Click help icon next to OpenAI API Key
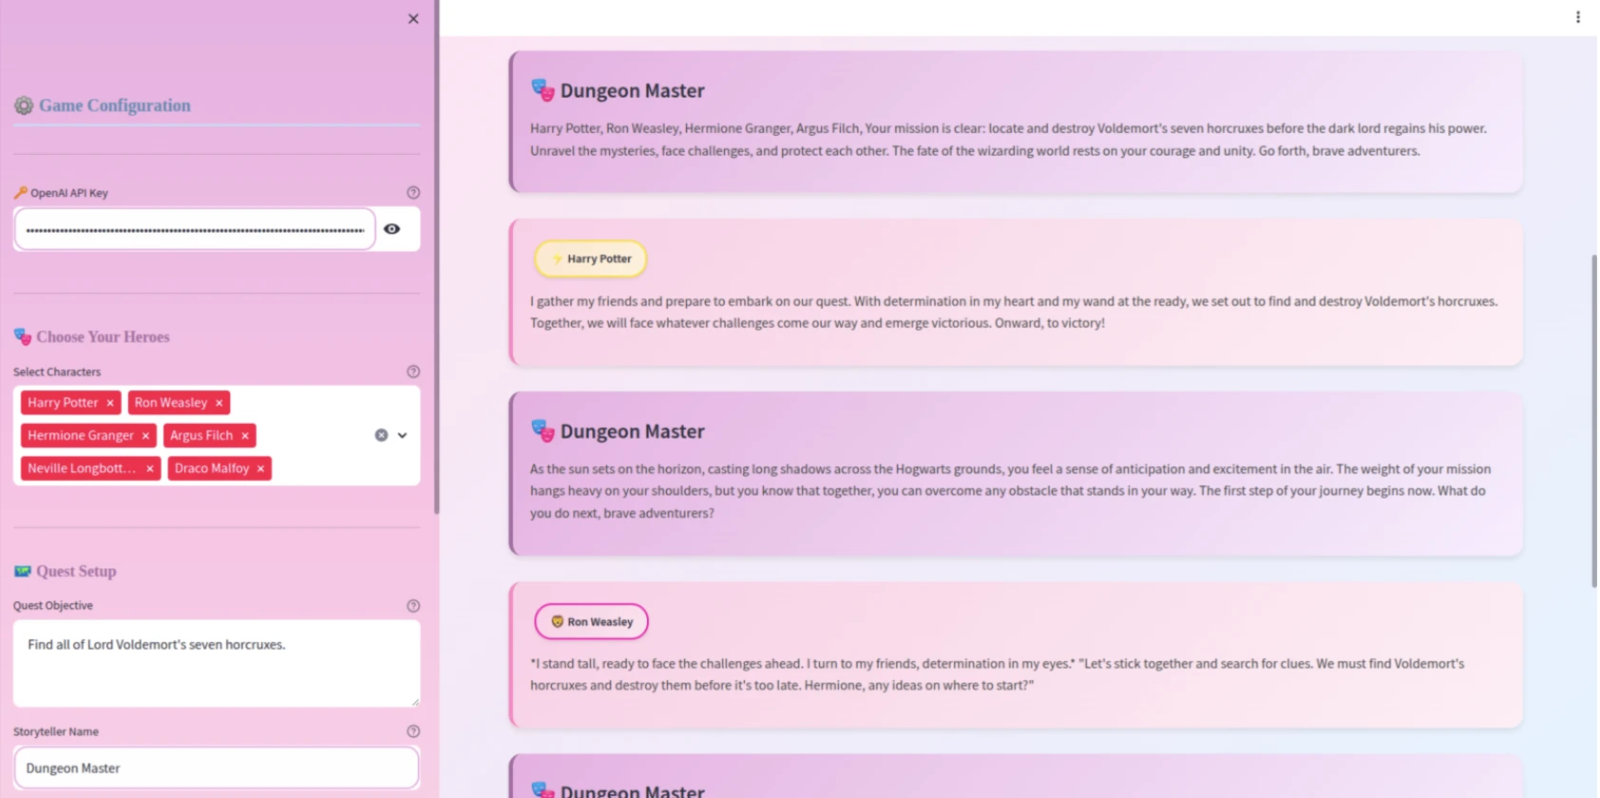1600x798 pixels. (x=413, y=193)
